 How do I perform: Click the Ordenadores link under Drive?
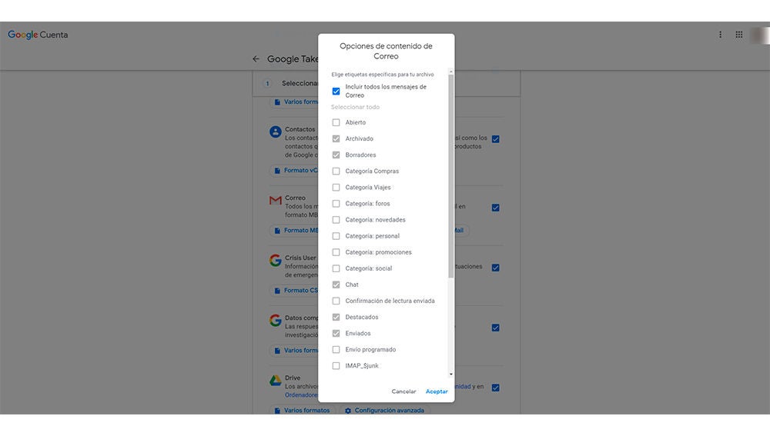[x=302, y=394]
